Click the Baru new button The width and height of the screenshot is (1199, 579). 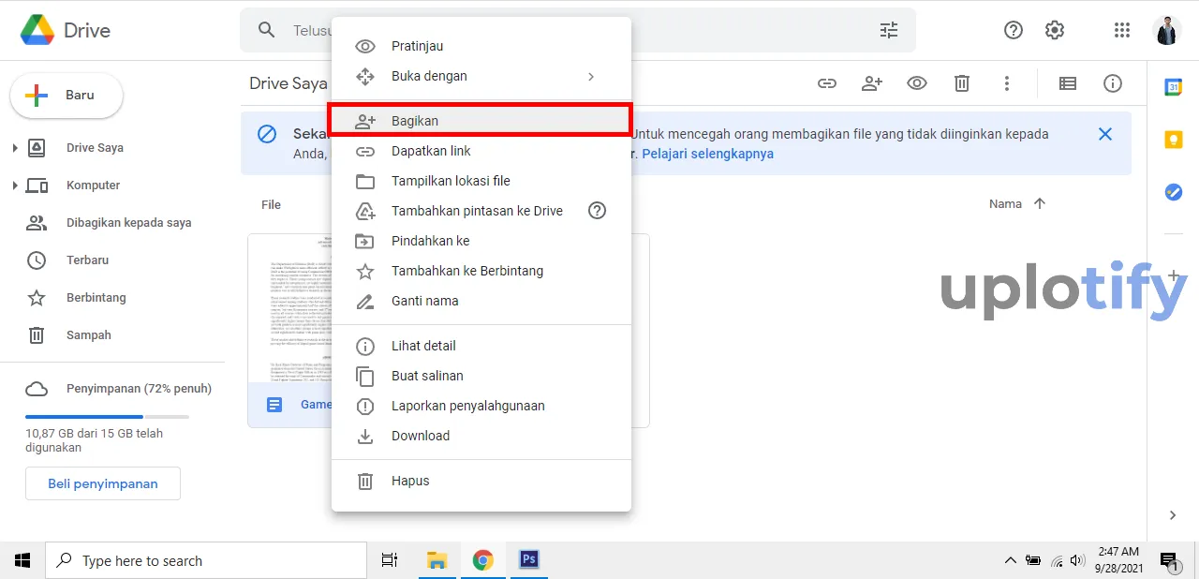click(67, 96)
